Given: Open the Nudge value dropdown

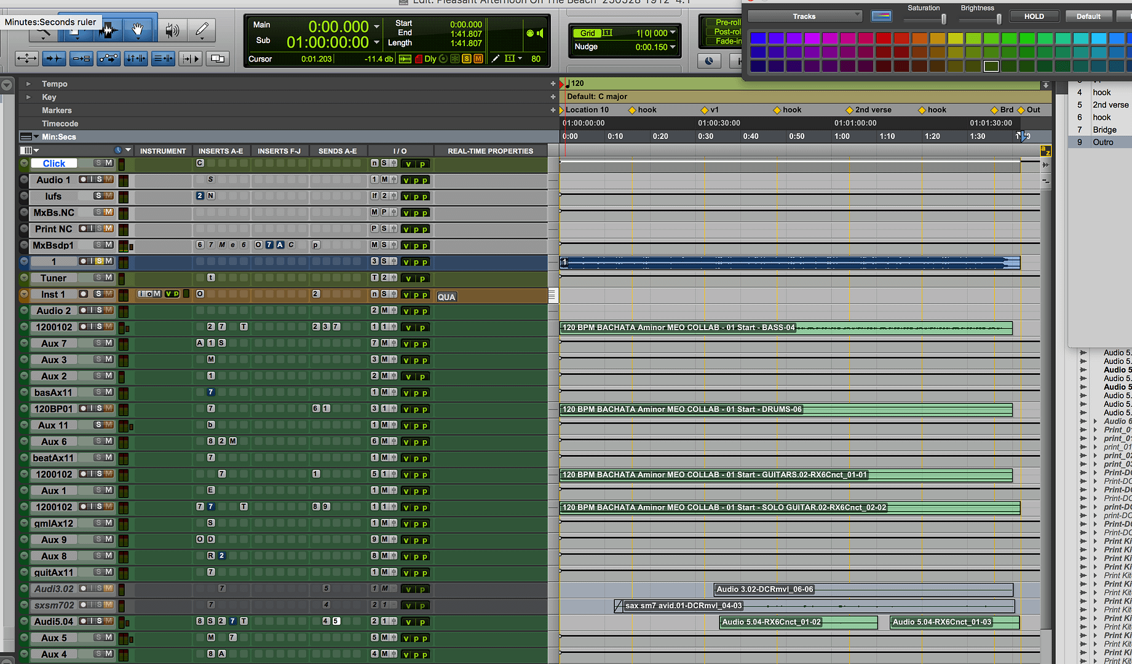Looking at the screenshot, I should tap(673, 47).
